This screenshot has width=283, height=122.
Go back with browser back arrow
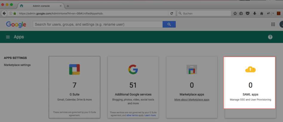[4, 13]
